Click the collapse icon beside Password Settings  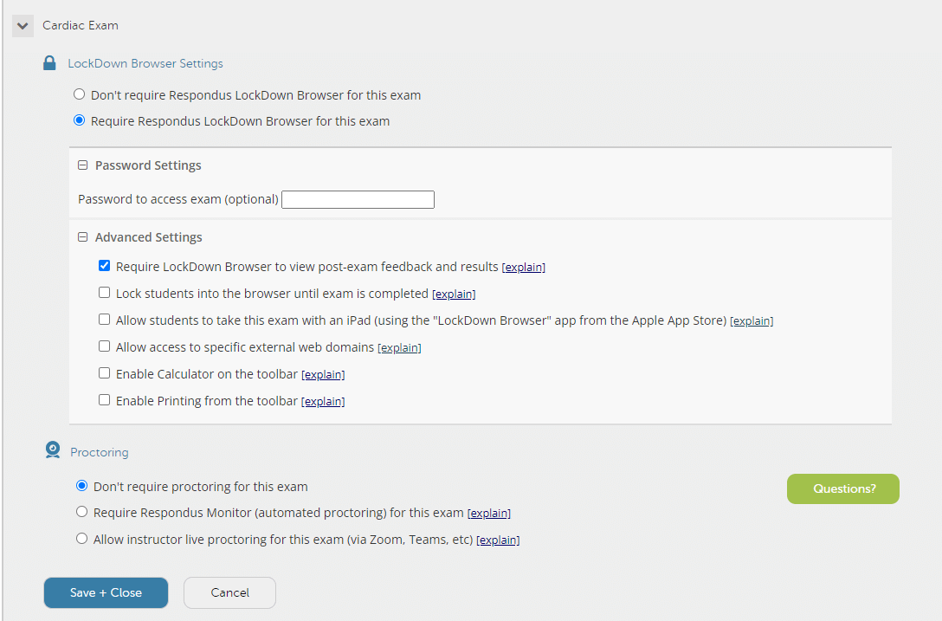point(82,165)
